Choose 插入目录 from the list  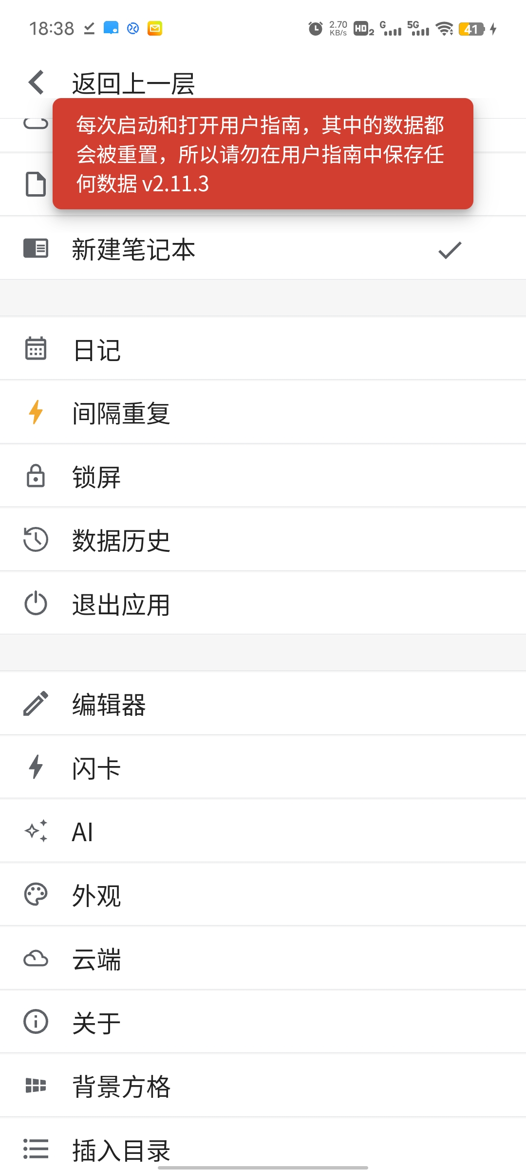click(x=121, y=1150)
